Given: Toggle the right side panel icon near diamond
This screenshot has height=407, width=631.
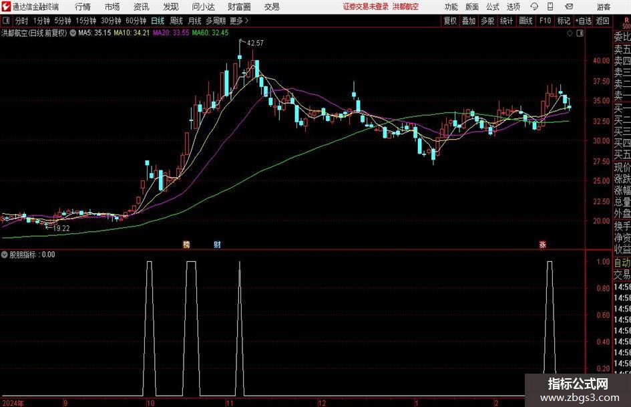Looking at the screenshot, I should [580, 33].
